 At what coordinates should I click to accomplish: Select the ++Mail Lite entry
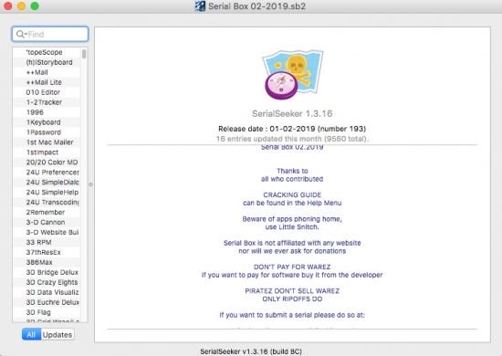(47, 82)
